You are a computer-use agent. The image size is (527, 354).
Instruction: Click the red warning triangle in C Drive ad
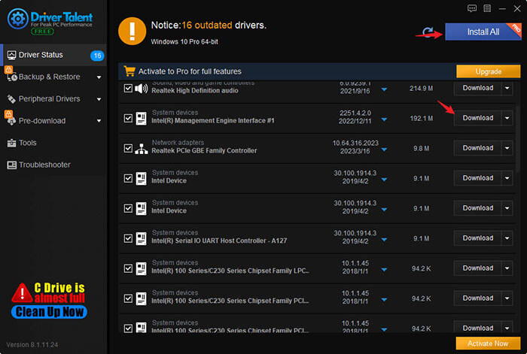tap(22, 293)
